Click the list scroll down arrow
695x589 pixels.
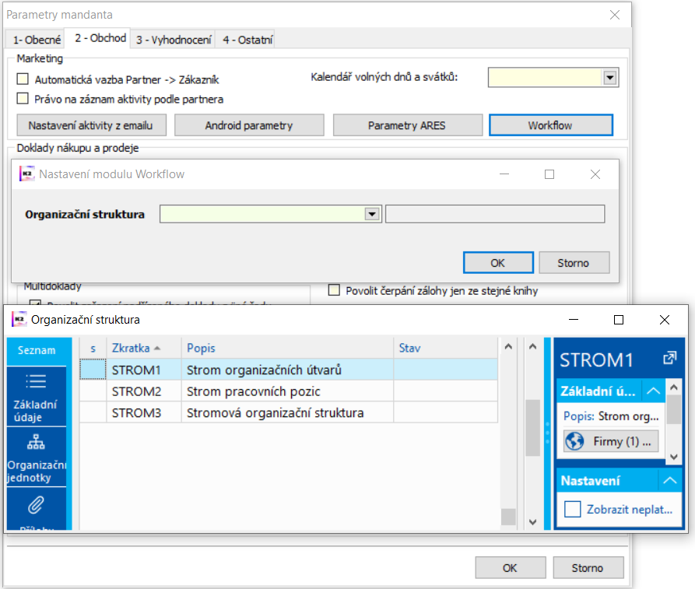tap(533, 521)
